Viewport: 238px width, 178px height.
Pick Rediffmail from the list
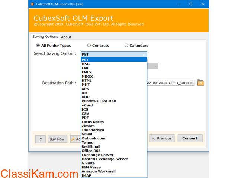(114, 147)
